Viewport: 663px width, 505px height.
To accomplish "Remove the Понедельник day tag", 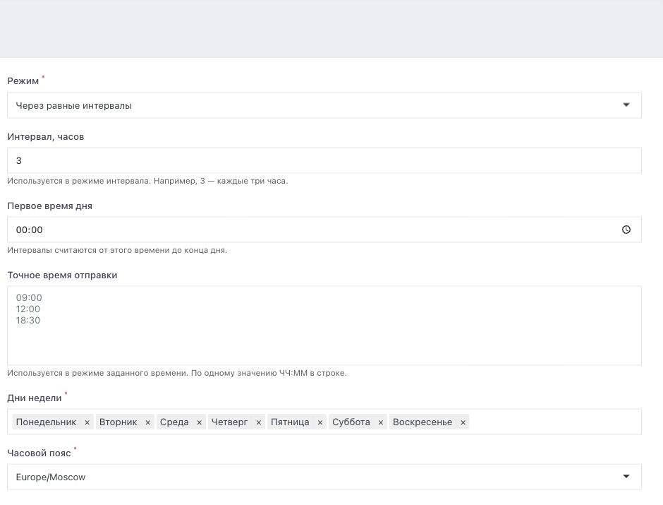I will [87, 422].
